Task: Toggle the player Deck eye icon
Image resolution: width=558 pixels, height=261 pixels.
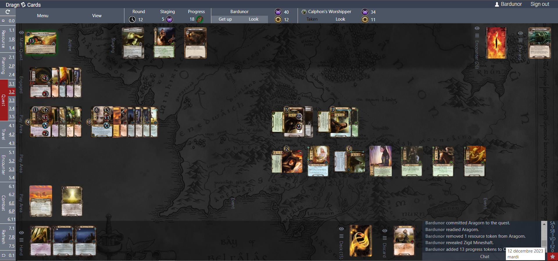Action: pos(341,229)
